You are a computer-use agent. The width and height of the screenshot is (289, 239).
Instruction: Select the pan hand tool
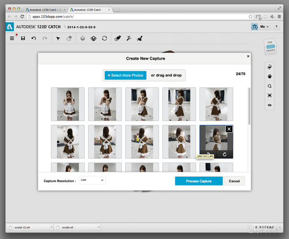click(x=269, y=76)
